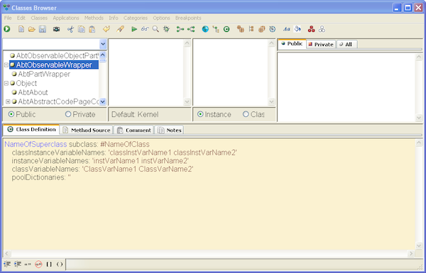Image resolution: width=426 pixels, height=273 pixels.
Task: Click the green circular run arrow icon
Action: tap(7, 29)
